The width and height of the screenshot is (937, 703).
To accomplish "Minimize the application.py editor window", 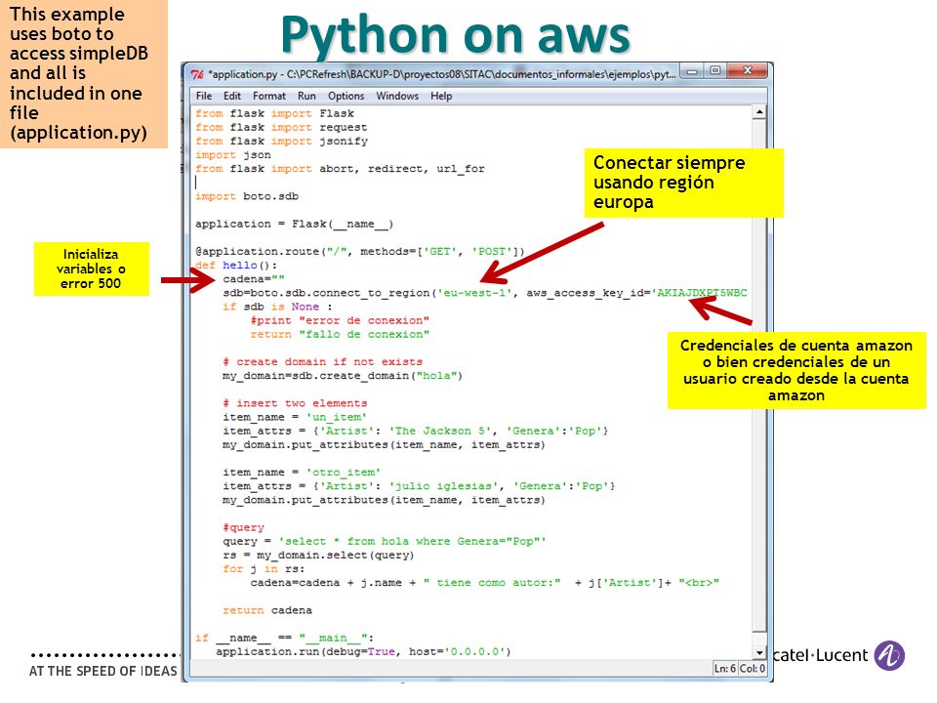I will (692, 71).
